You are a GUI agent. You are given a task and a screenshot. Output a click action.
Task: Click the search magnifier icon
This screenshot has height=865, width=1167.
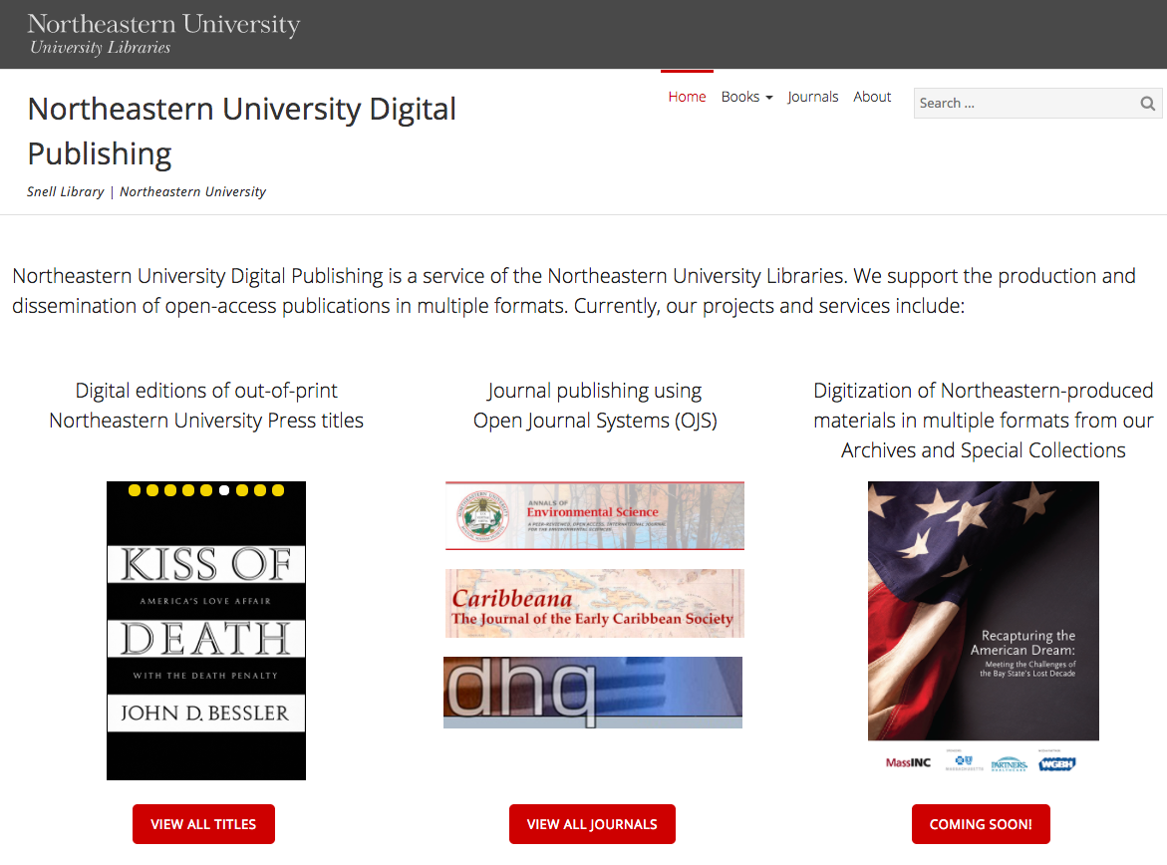pos(1147,104)
